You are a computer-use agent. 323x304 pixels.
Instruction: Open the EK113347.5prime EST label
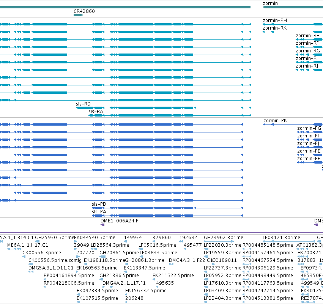pos(144,268)
